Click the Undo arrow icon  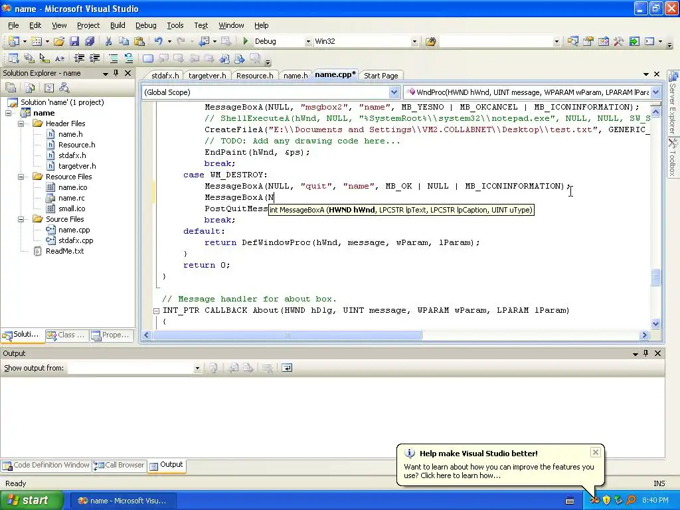(158, 41)
